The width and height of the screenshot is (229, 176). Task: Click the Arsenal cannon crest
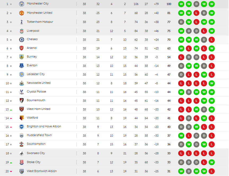22,48
